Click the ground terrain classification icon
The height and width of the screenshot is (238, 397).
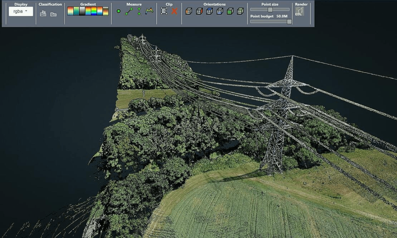[x=54, y=14]
